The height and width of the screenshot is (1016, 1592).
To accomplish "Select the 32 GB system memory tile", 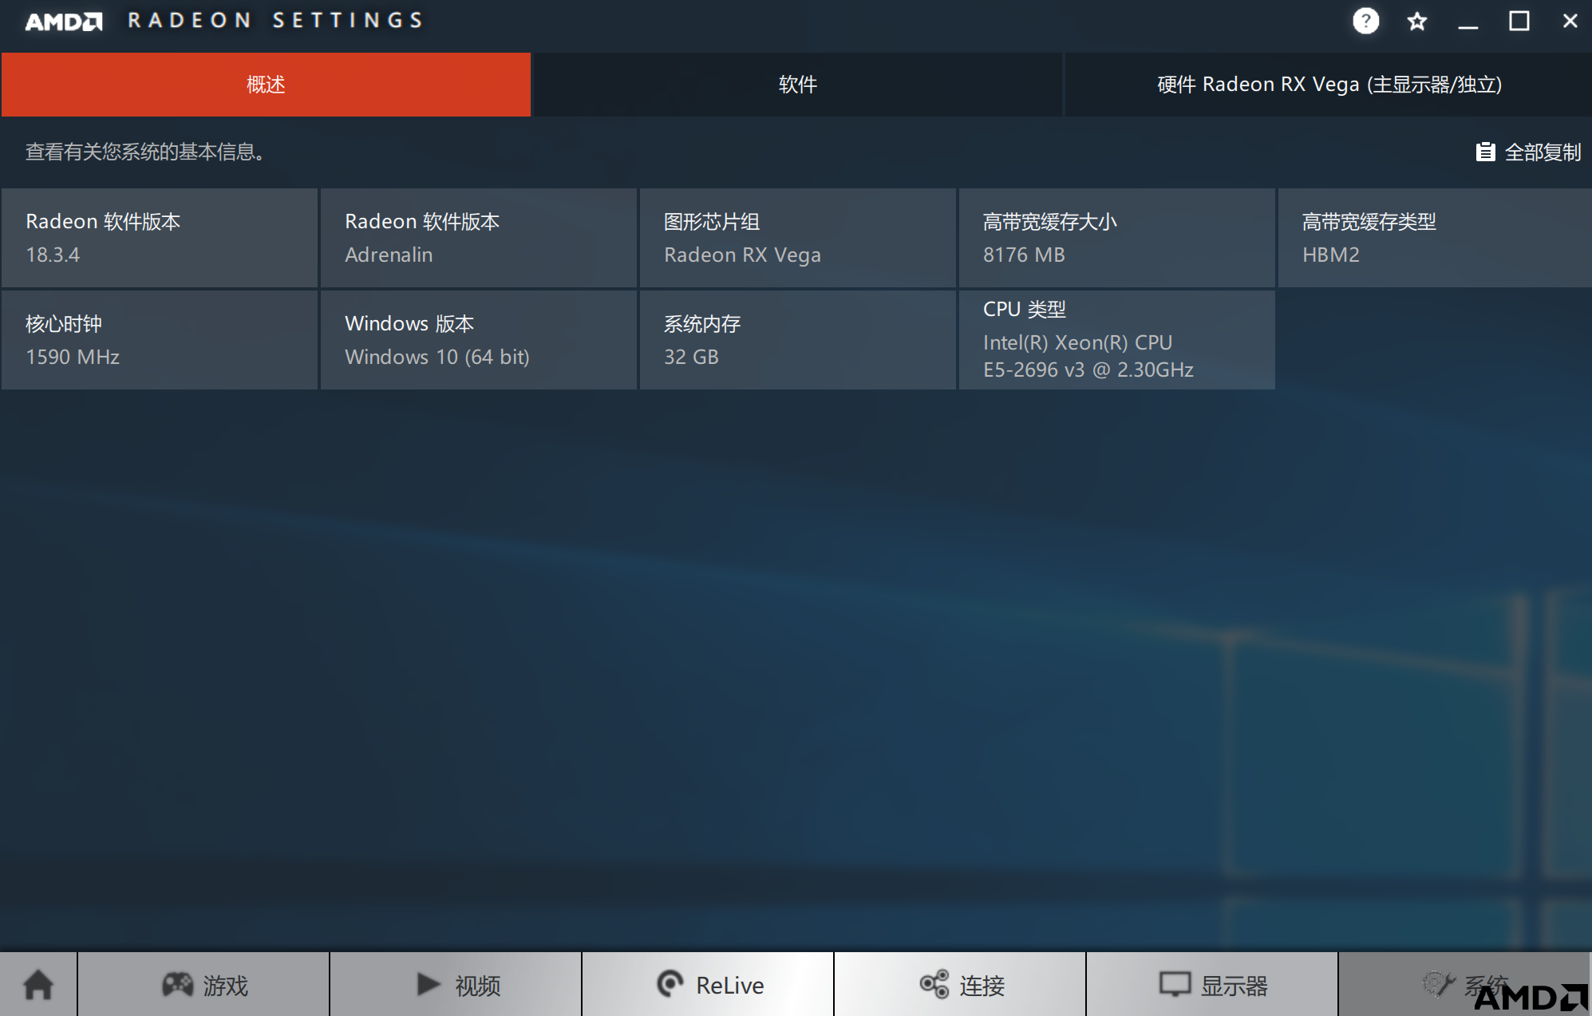I will tap(798, 340).
